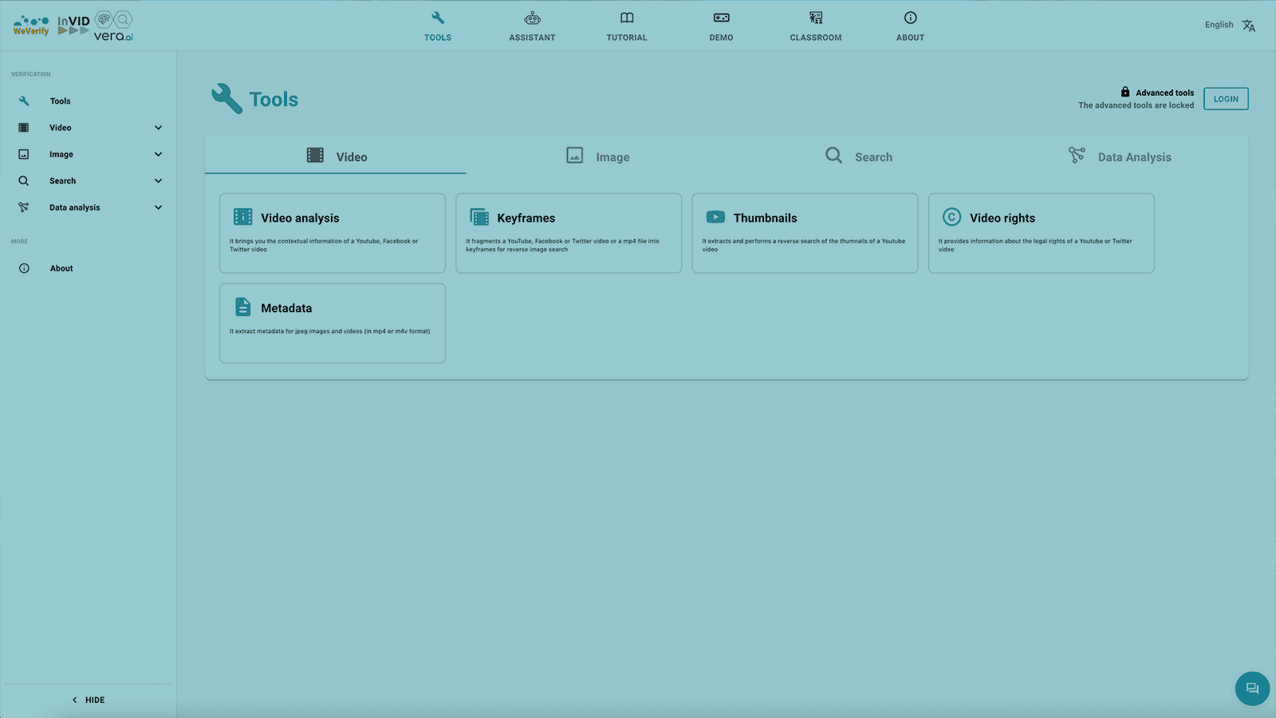Click the Video rights copyright icon
This screenshot has width=1276, height=718.
tap(951, 217)
